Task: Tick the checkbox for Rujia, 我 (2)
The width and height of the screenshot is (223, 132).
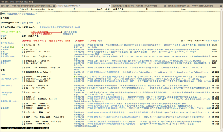Action: (x=23, y=45)
